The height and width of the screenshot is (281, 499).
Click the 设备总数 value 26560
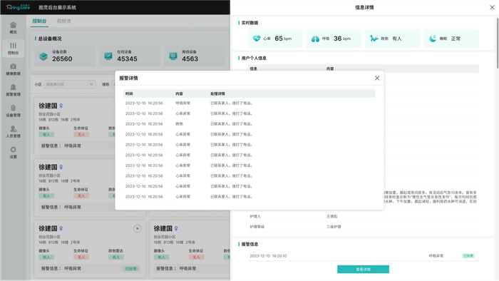point(63,59)
